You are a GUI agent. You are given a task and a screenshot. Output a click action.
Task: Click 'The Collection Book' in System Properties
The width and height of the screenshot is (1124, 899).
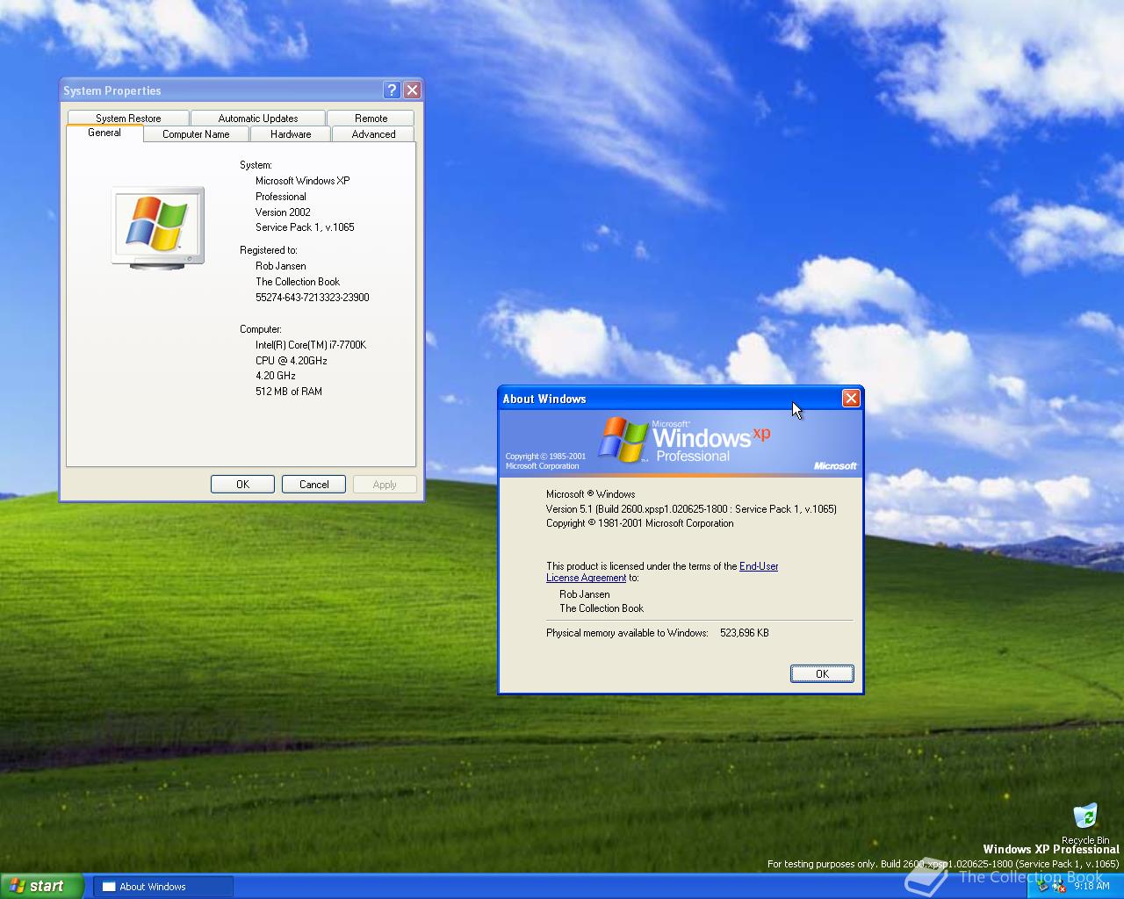pos(298,282)
